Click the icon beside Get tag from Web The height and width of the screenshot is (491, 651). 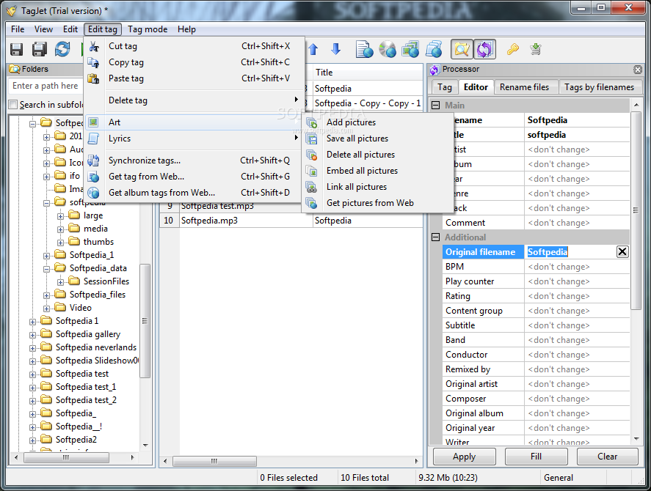coord(94,177)
